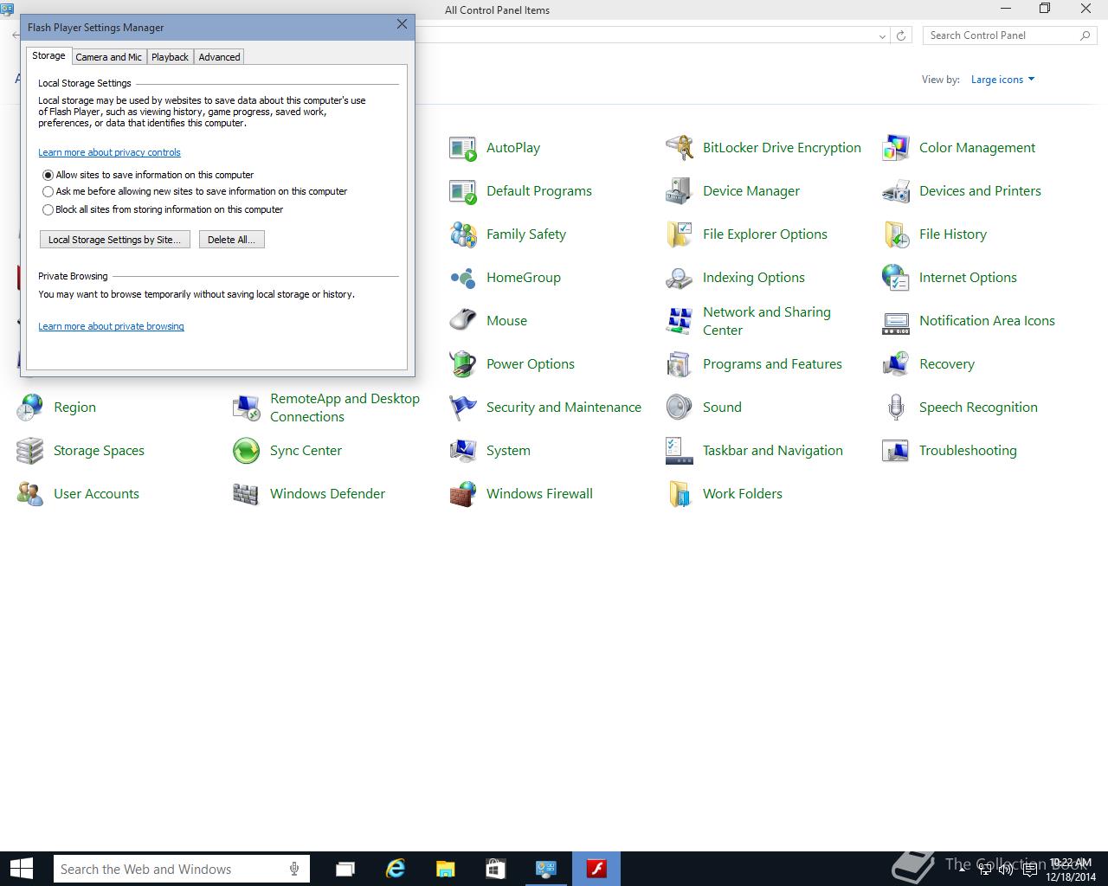Switch to the Playback tab

(170, 57)
